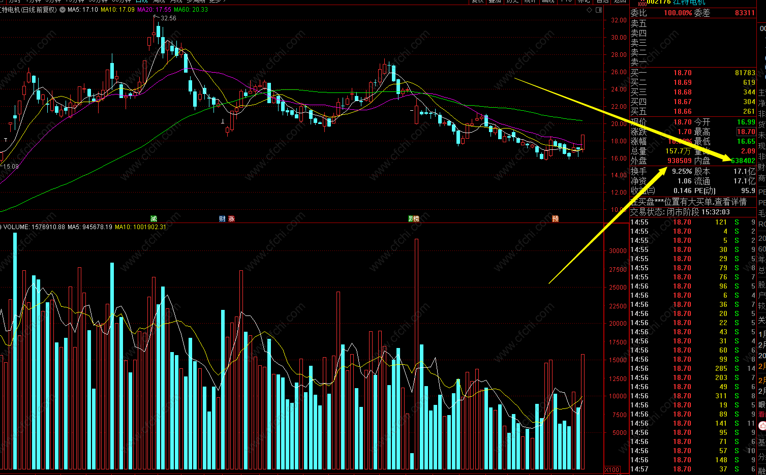Click the X100 volume scale label
766x475 pixels.
[x=612, y=469]
